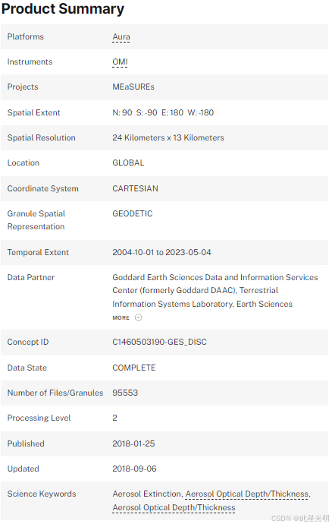This screenshot has height=527, width=332.
Task: Click the Goddard Earth Sciences data partner text
Action: (215, 291)
